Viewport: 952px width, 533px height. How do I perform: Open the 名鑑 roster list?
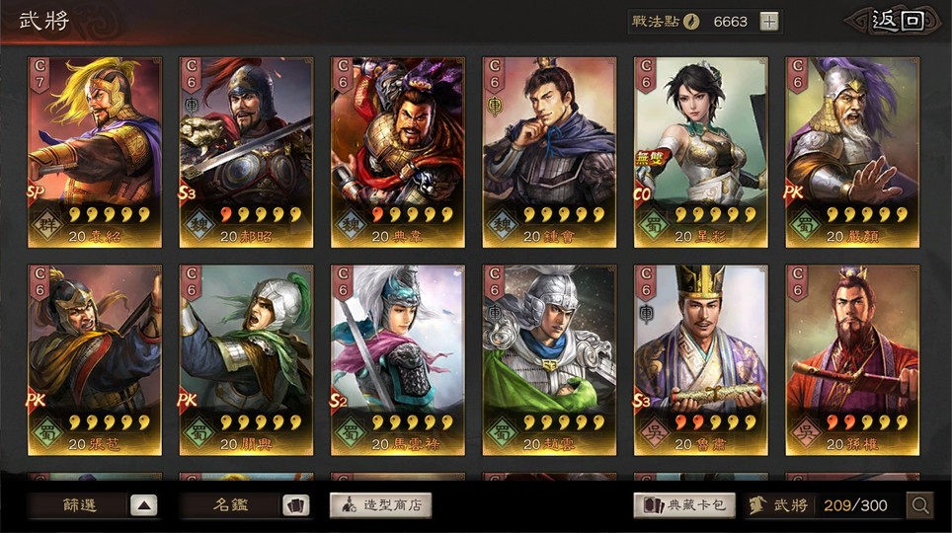pyautogui.click(x=231, y=505)
